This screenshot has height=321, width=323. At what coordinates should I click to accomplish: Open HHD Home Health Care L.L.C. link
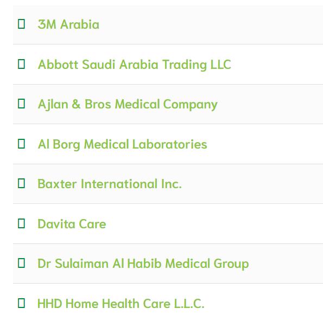tap(121, 304)
